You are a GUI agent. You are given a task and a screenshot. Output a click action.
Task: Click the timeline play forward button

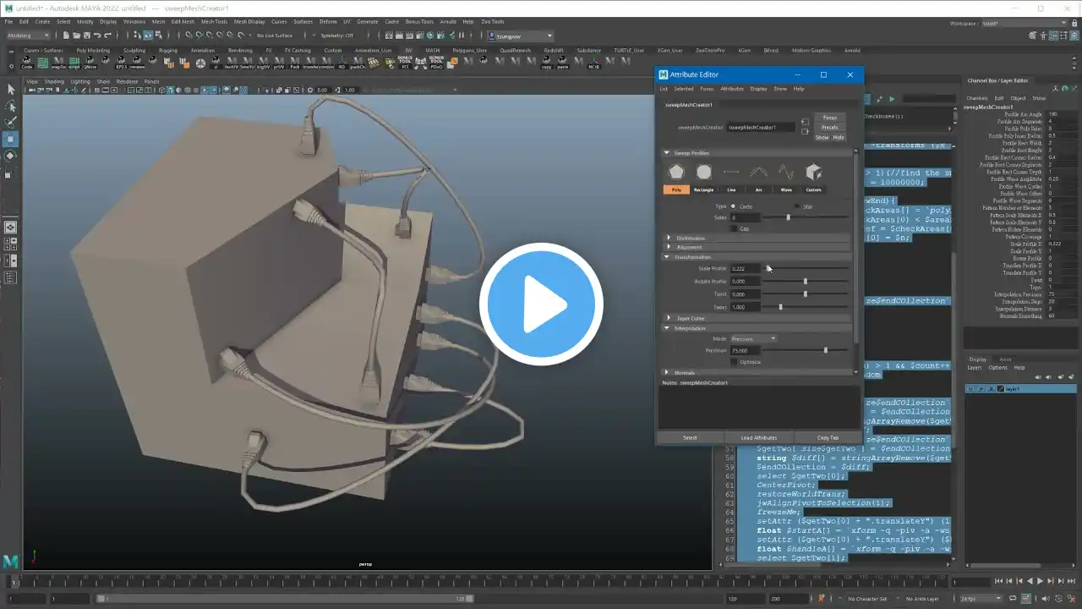(x=1041, y=581)
